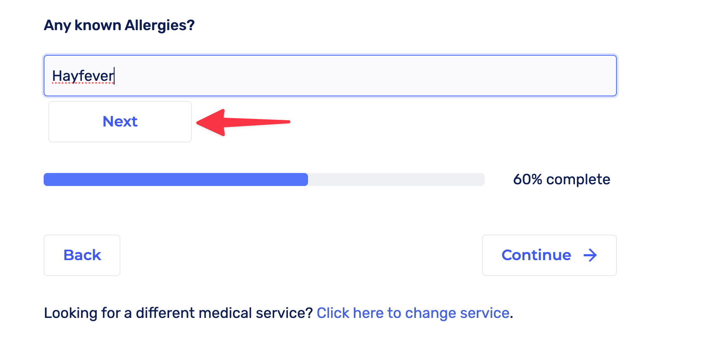This screenshot has width=705, height=346.
Task: Click the empty right side of allergies input
Action: coord(378,76)
